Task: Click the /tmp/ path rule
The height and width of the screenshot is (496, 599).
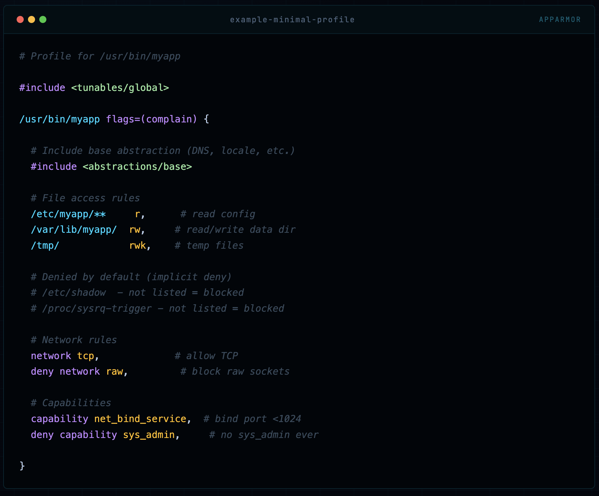Action: (45, 246)
